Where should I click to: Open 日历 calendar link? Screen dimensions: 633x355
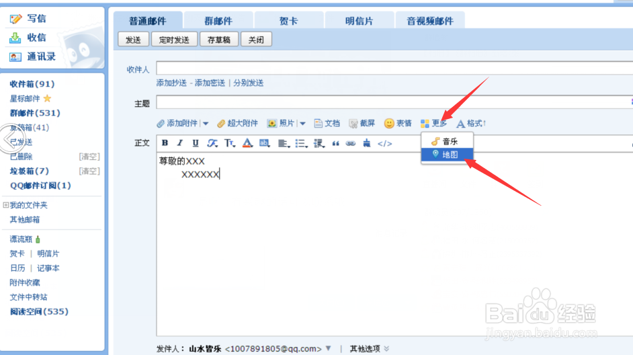click(x=17, y=268)
